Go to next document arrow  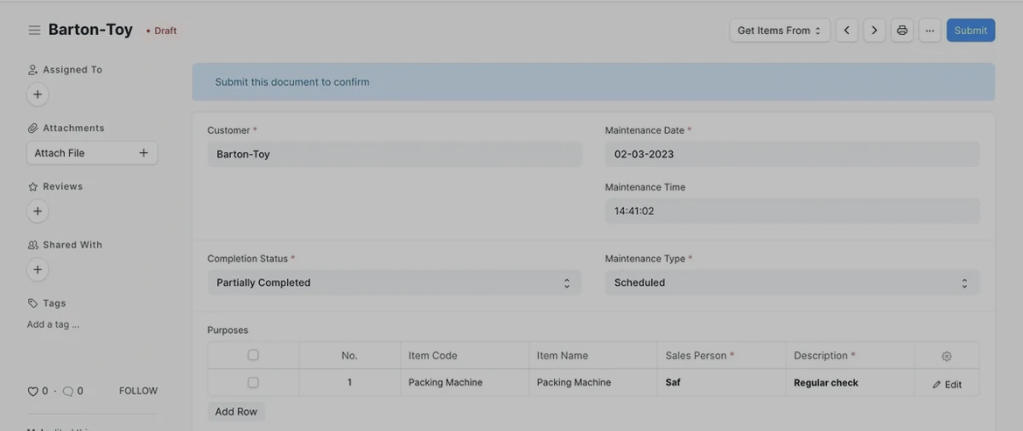(x=873, y=31)
